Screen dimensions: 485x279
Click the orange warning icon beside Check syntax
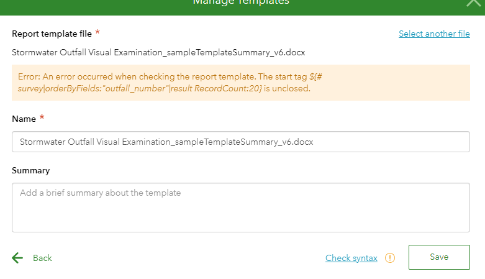(x=390, y=258)
